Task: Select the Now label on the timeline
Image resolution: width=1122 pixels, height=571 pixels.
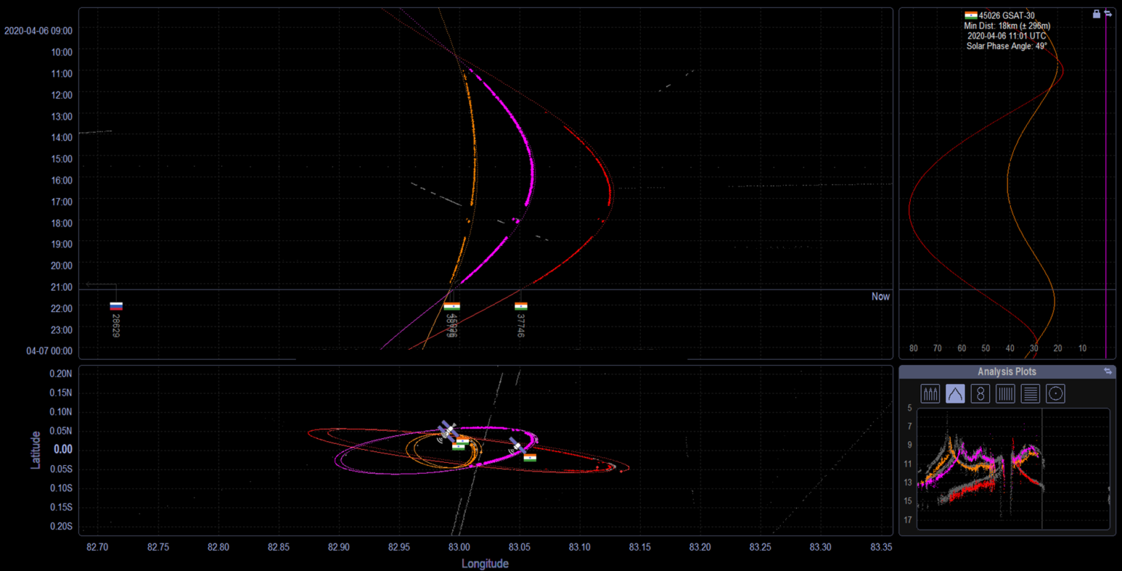Action: pyautogui.click(x=879, y=296)
